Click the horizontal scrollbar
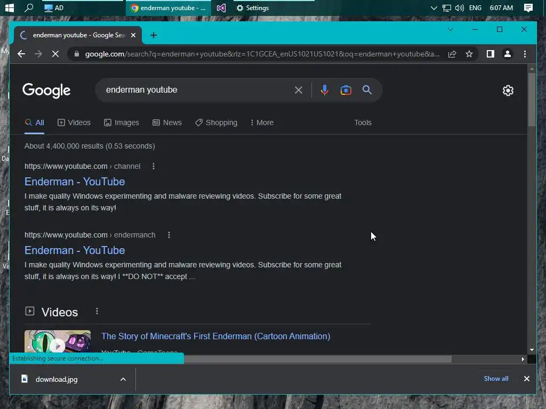This screenshot has height=409, width=546. [318, 359]
